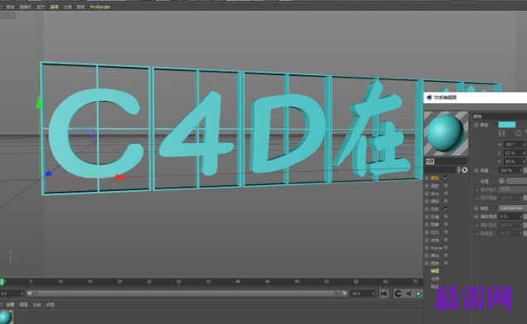Image resolution: width=527 pixels, height=324 pixels.
Task: Click the circle icon beside 环境 channel
Action: (x=427, y=217)
